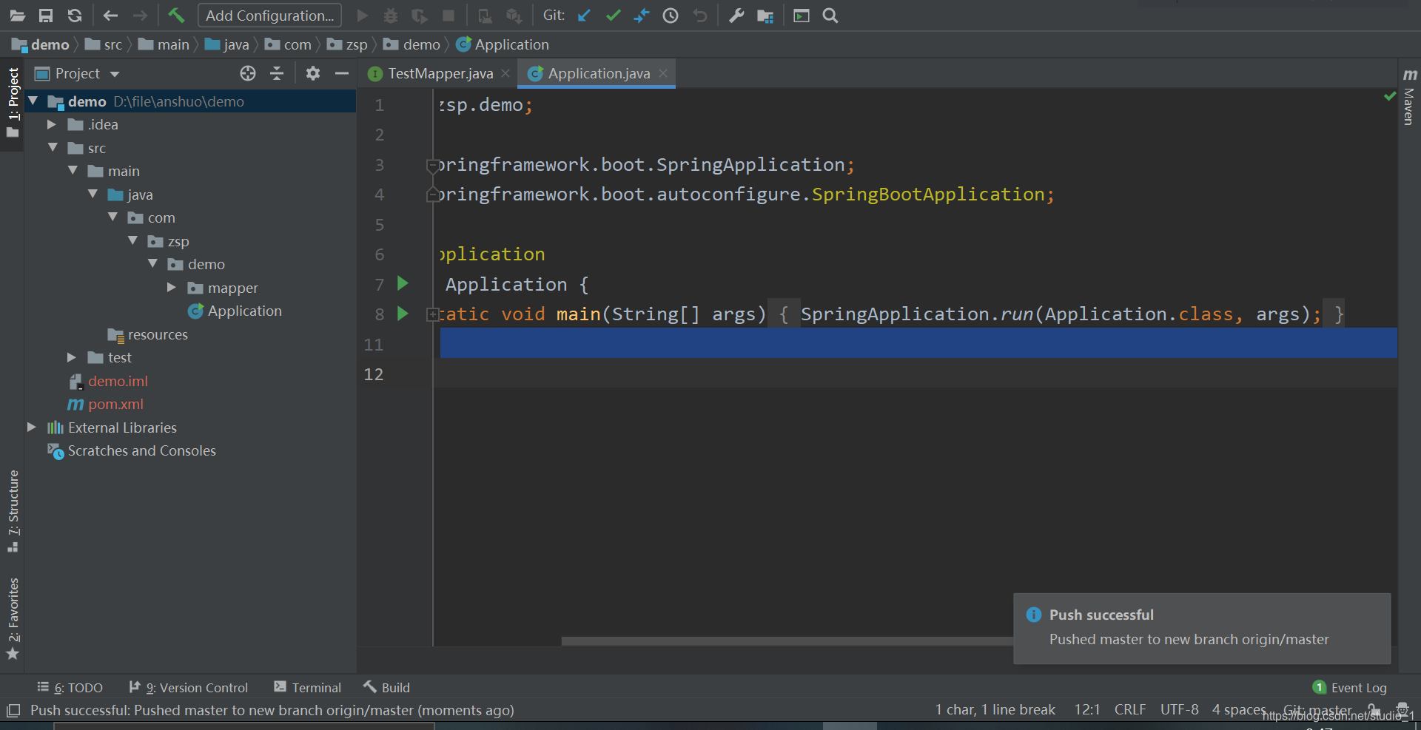Close the Application.java tab
Screen dimensions: 1421x730
(x=663, y=73)
